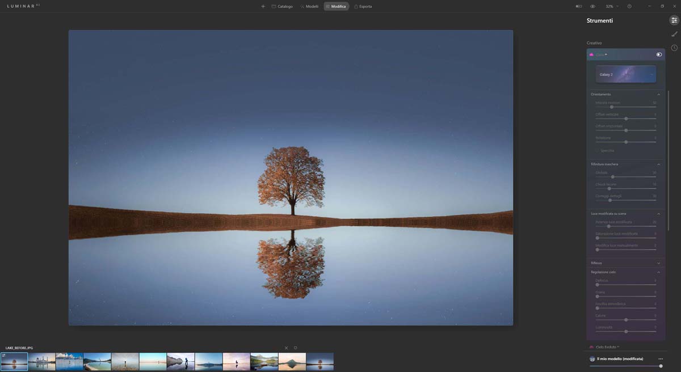Switch to the Catalogo tab
The height and width of the screenshot is (372, 681).
(x=282, y=6)
